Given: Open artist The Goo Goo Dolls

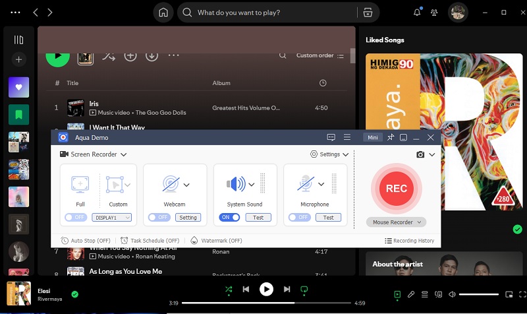Looking at the screenshot, I should pos(161,113).
